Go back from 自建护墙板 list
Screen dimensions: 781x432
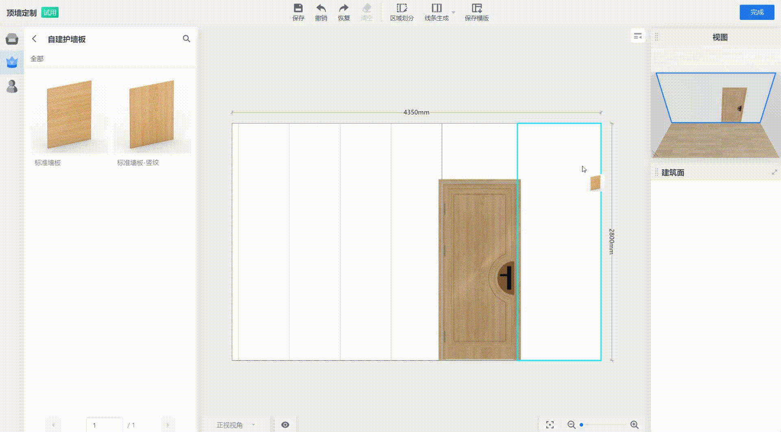pos(35,39)
